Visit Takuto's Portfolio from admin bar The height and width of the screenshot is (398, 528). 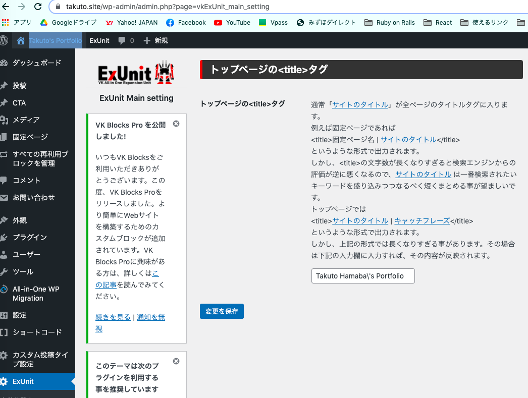coord(56,40)
